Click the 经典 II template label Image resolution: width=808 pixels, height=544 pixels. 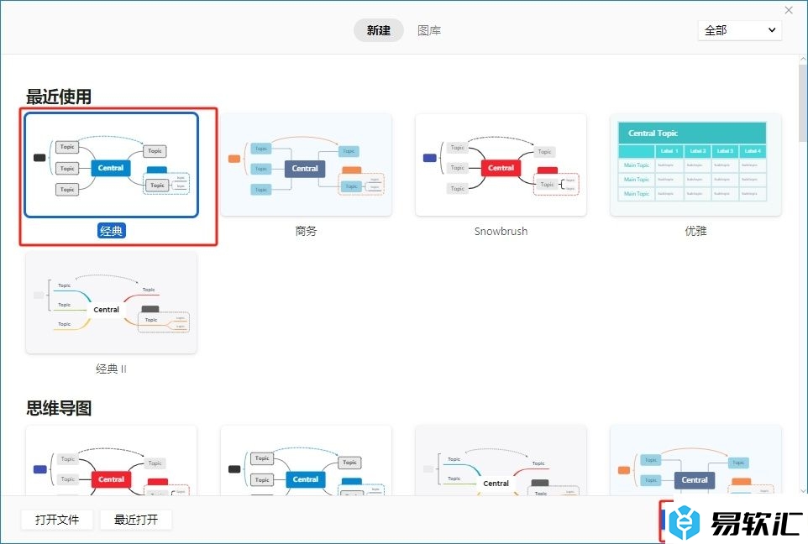coord(111,369)
